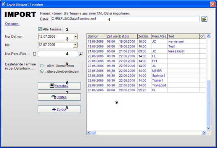Sort by the Zeit von column header
217x148 pixels.
coord(112,36)
